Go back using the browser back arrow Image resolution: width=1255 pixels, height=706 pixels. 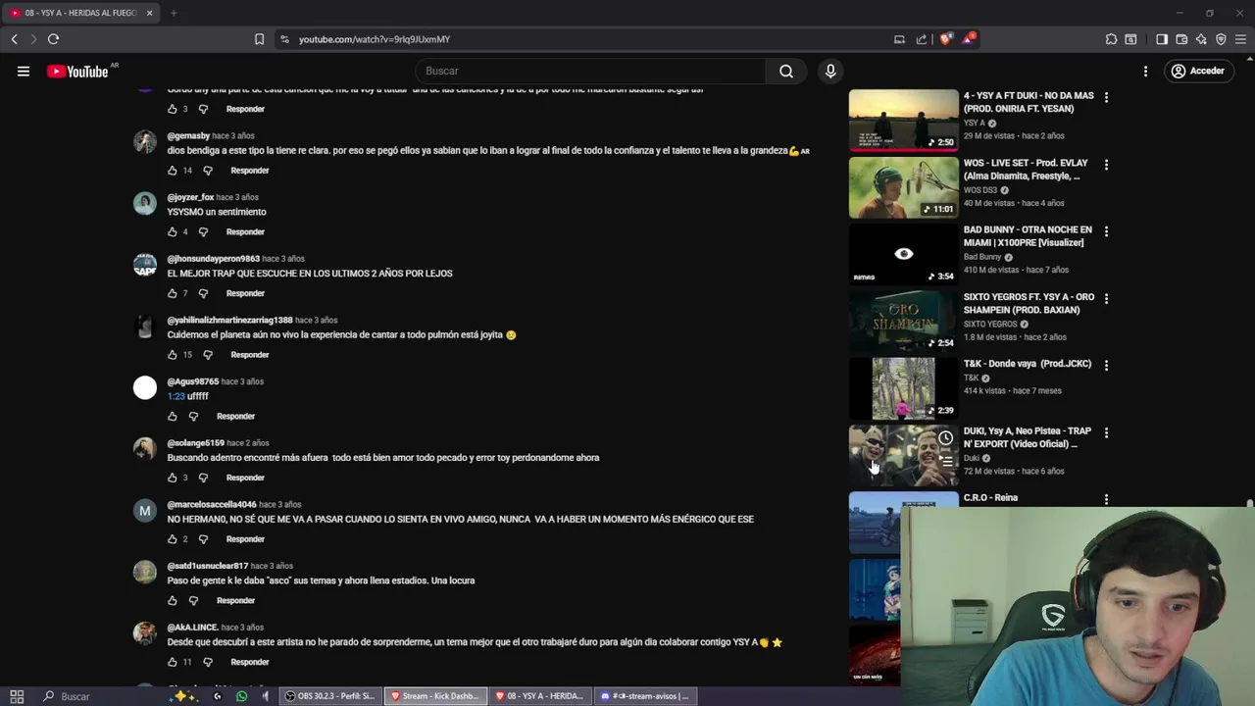coord(14,39)
